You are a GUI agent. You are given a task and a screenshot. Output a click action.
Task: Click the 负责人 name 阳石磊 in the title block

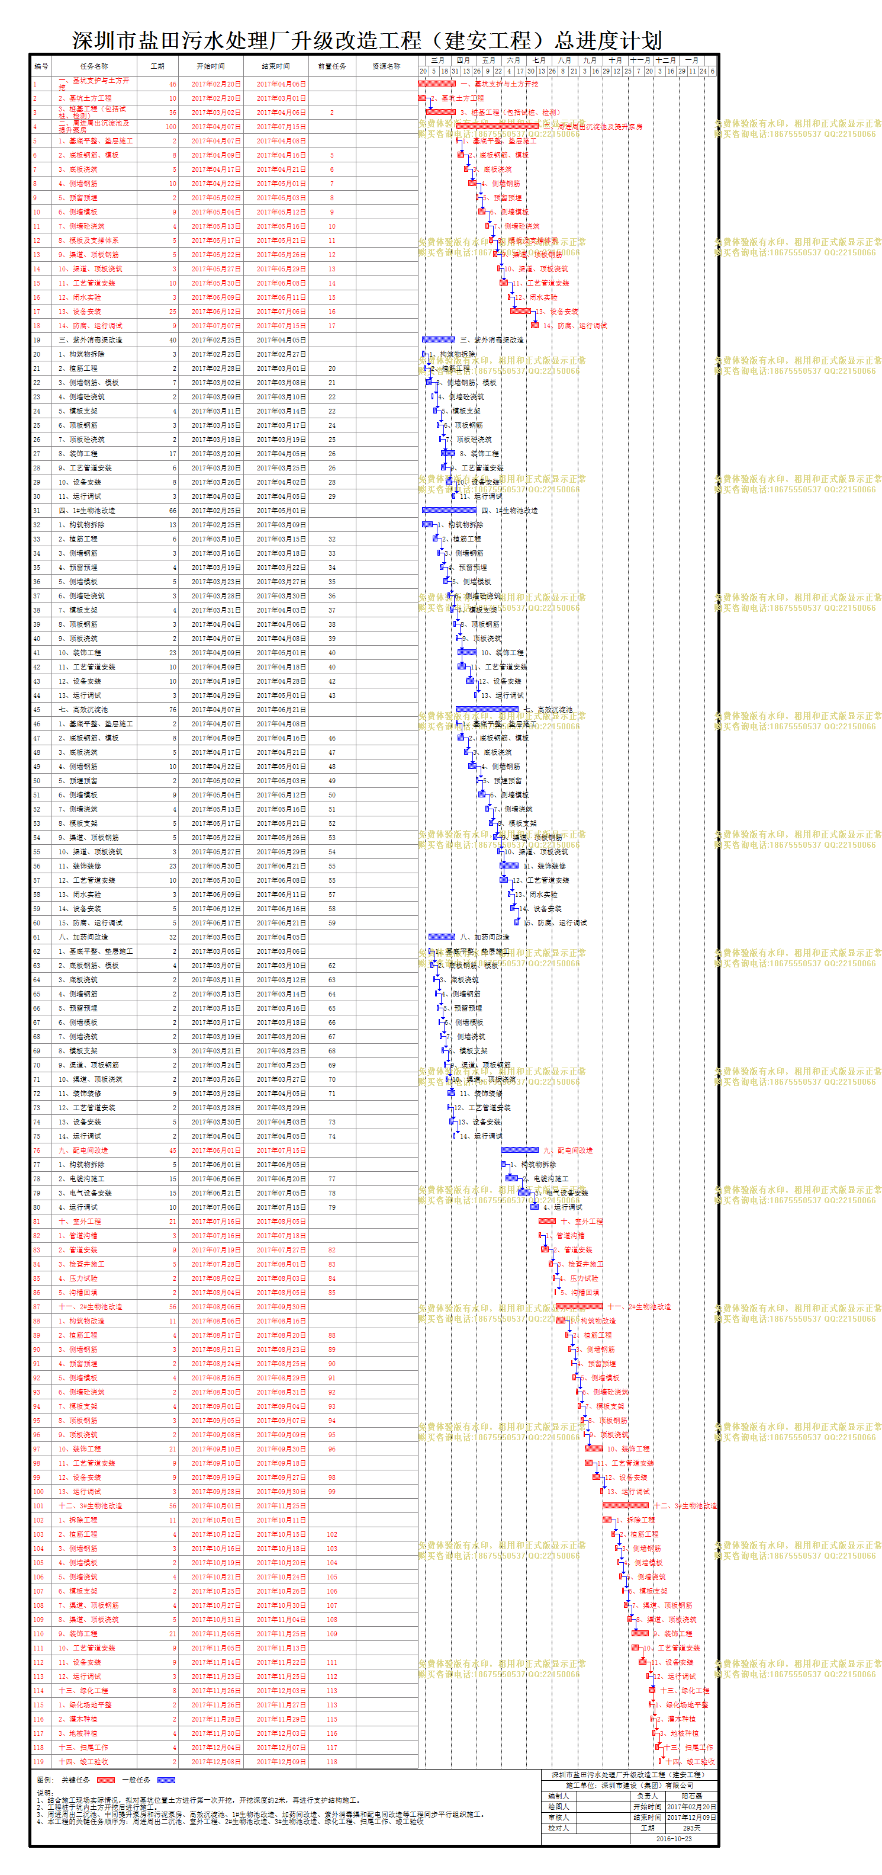691,1796
